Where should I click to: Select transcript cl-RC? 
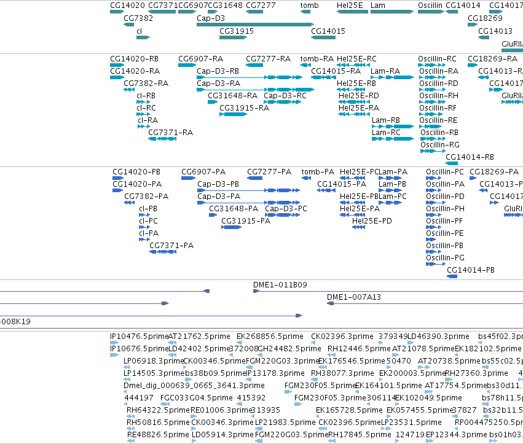(146, 108)
